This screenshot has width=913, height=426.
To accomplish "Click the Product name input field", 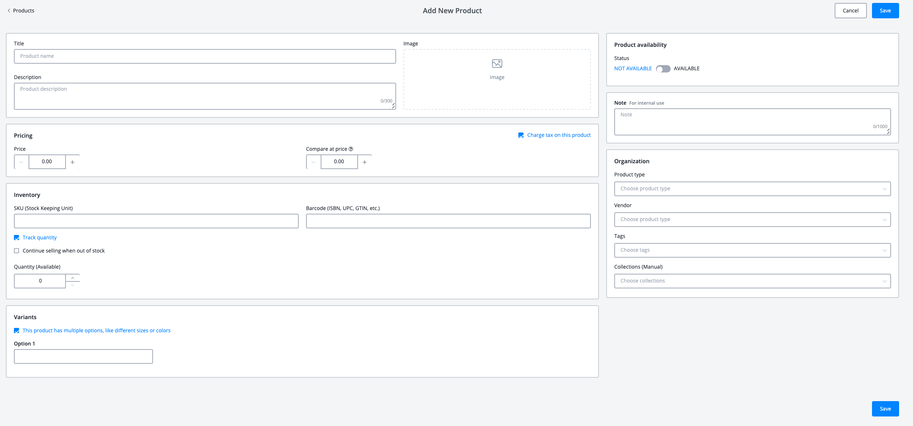I will pos(204,56).
